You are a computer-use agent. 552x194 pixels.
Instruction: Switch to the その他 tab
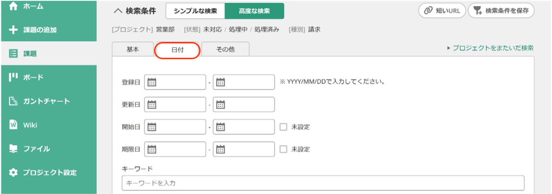(x=225, y=49)
